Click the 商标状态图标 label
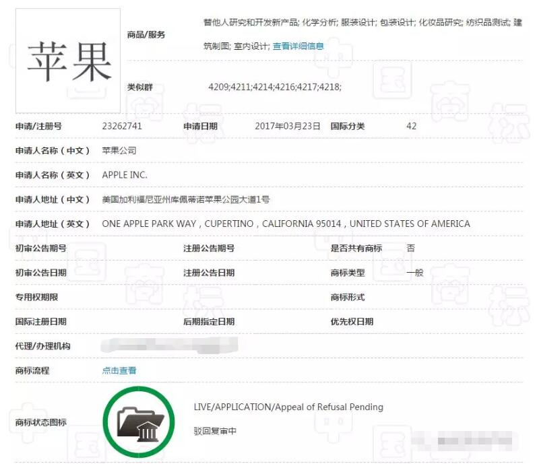 click(41, 422)
